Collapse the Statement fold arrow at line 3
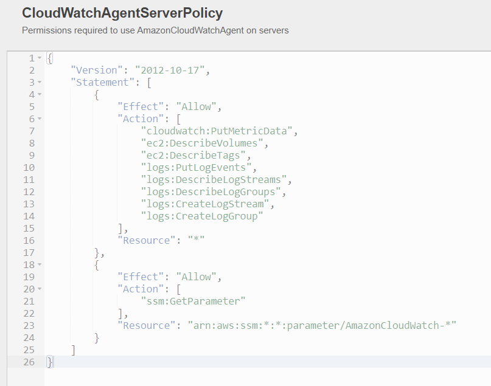The width and height of the screenshot is (491, 386). click(x=40, y=82)
